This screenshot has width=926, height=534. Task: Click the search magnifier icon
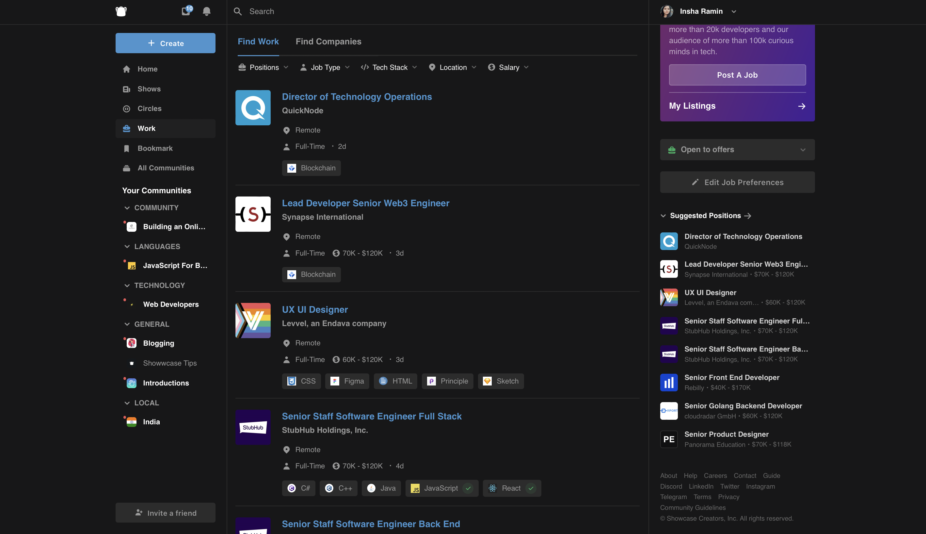point(238,11)
